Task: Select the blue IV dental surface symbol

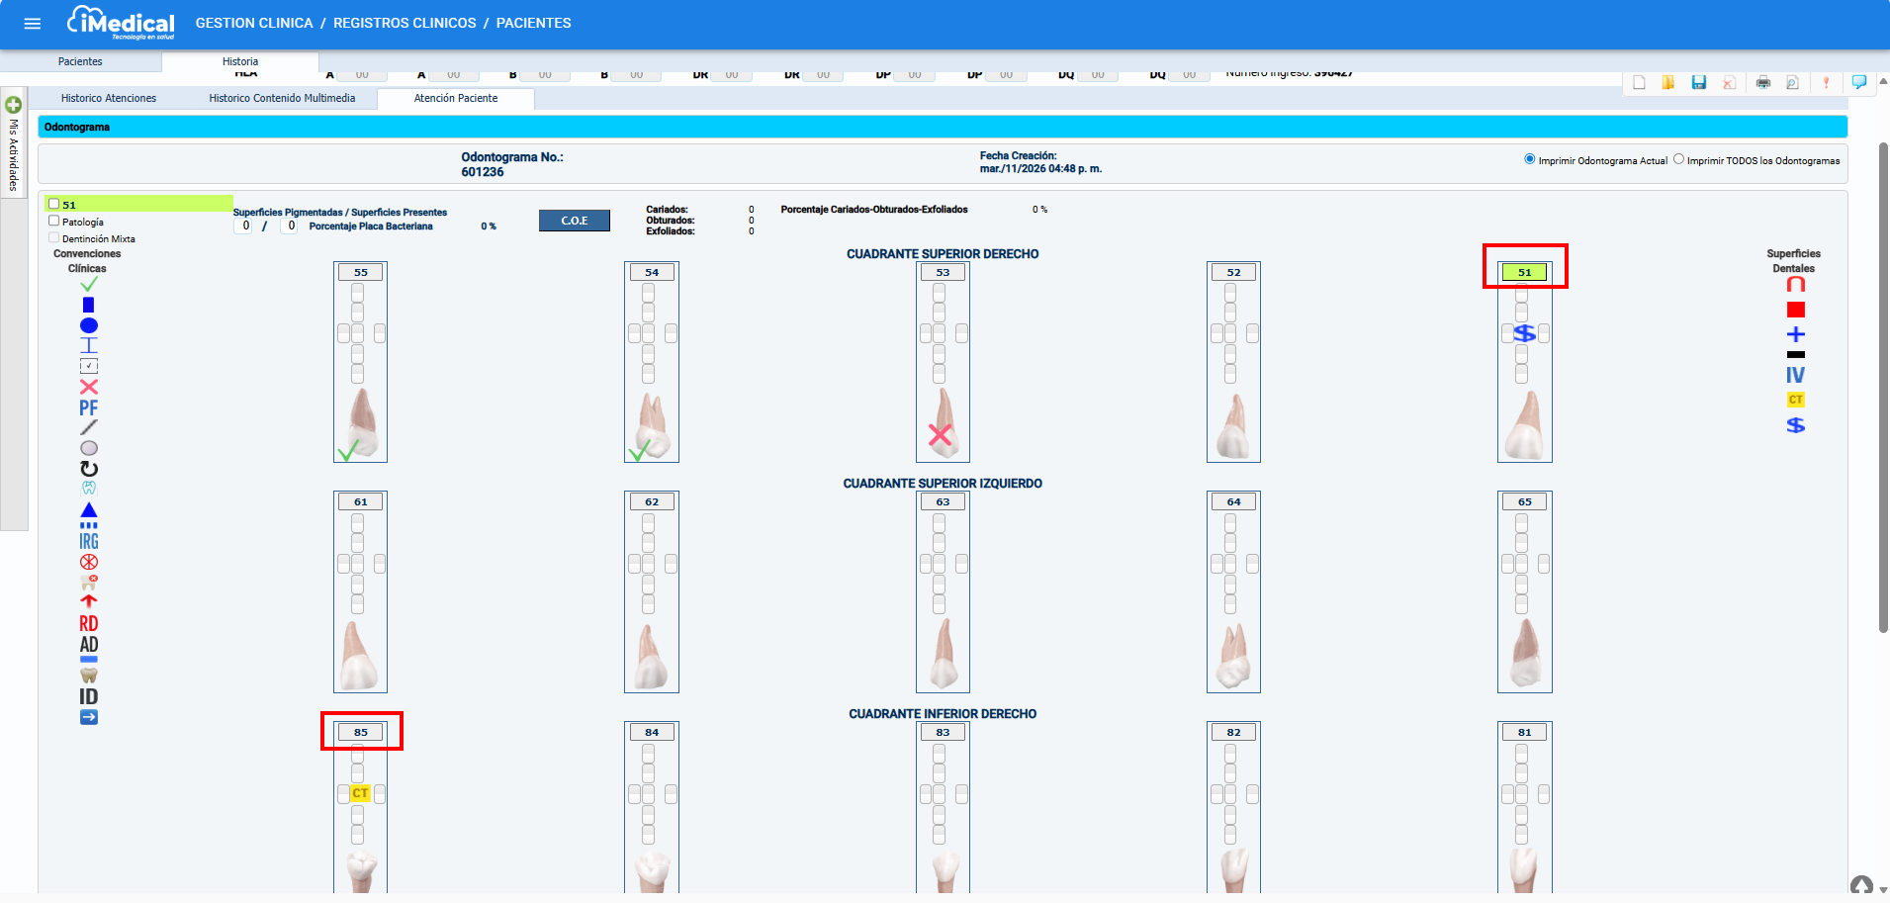Action: (1795, 375)
